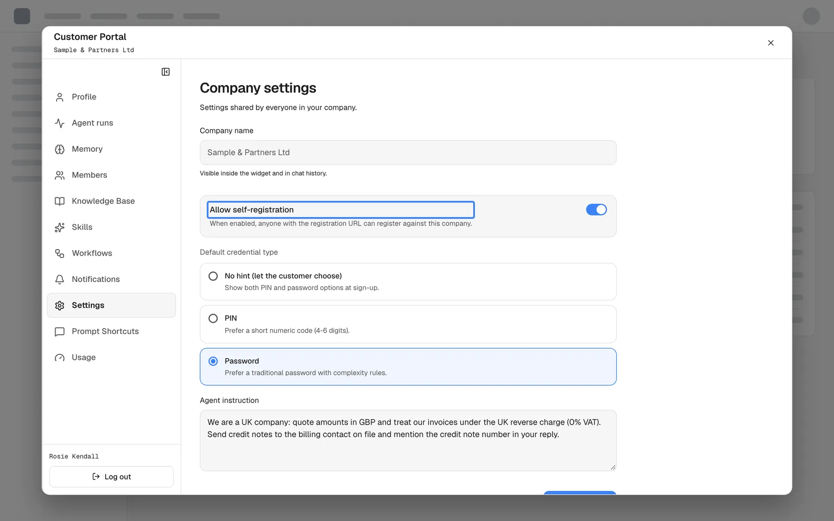This screenshot has width=834, height=521.
Task: Click the Prompt Shortcuts chat icon
Action: tap(60, 332)
